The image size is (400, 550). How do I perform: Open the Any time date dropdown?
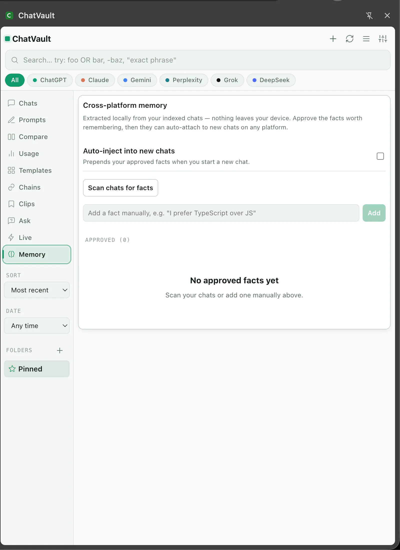pyautogui.click(x=37, y=326)
